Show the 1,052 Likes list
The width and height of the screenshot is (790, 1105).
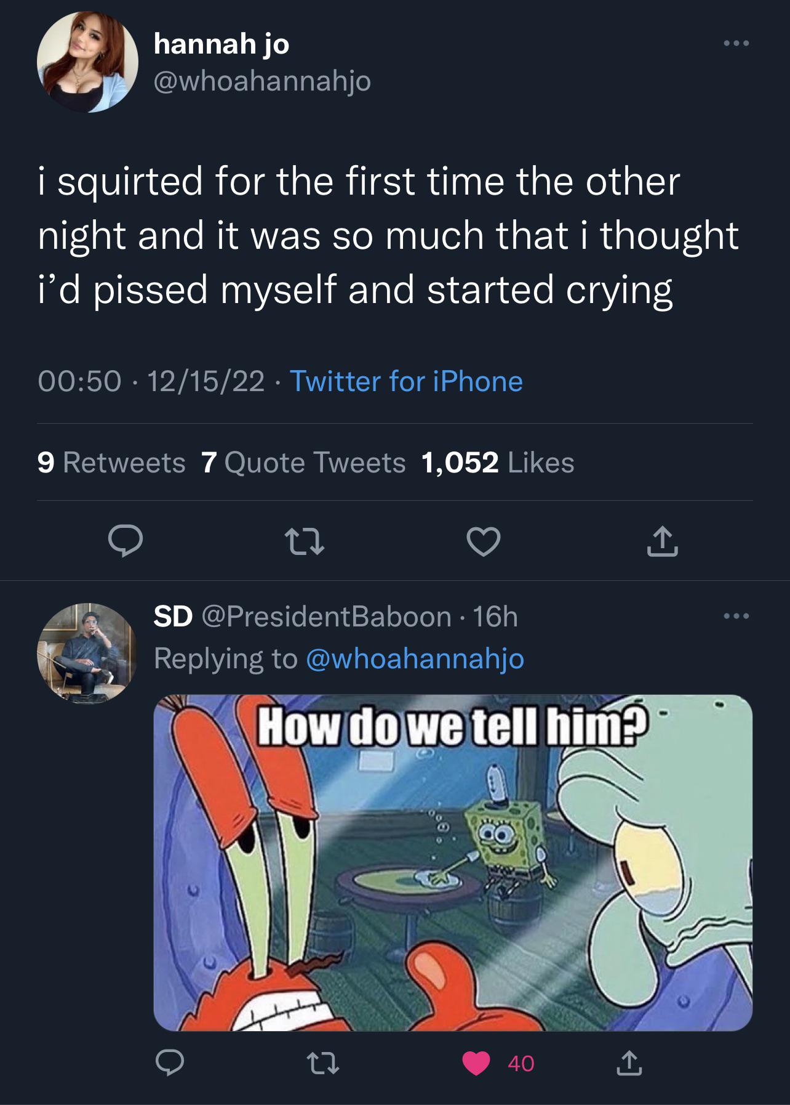(x=497, y=463)
